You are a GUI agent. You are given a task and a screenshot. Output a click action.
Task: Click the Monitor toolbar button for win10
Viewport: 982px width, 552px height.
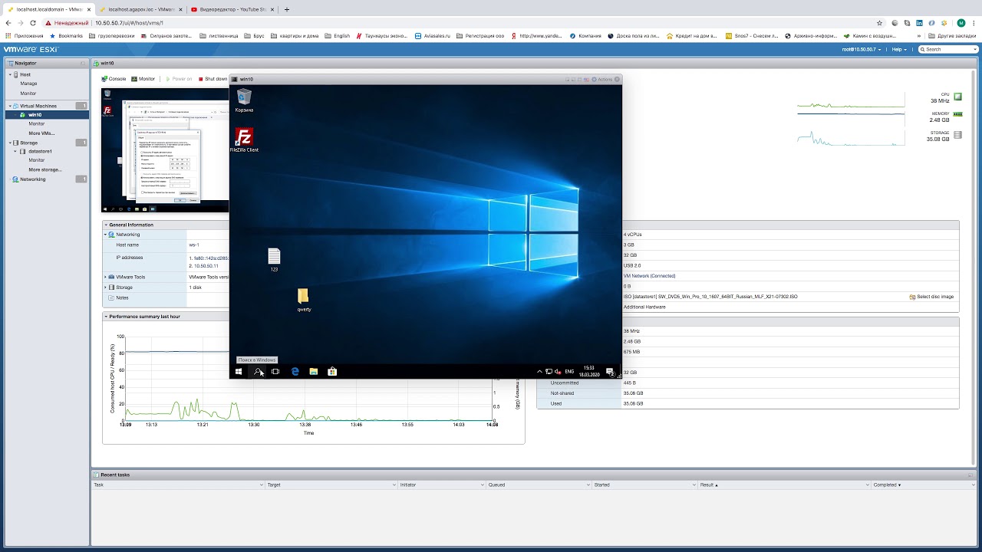[143, 79]
